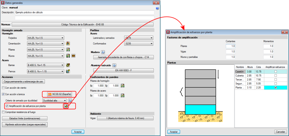Viewport: 289px width, 136px height.
Task: Open the Cimentación concrete dropdown
Action: point(45,44)
